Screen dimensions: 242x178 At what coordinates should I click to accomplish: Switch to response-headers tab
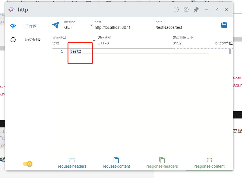click(162, 163)
